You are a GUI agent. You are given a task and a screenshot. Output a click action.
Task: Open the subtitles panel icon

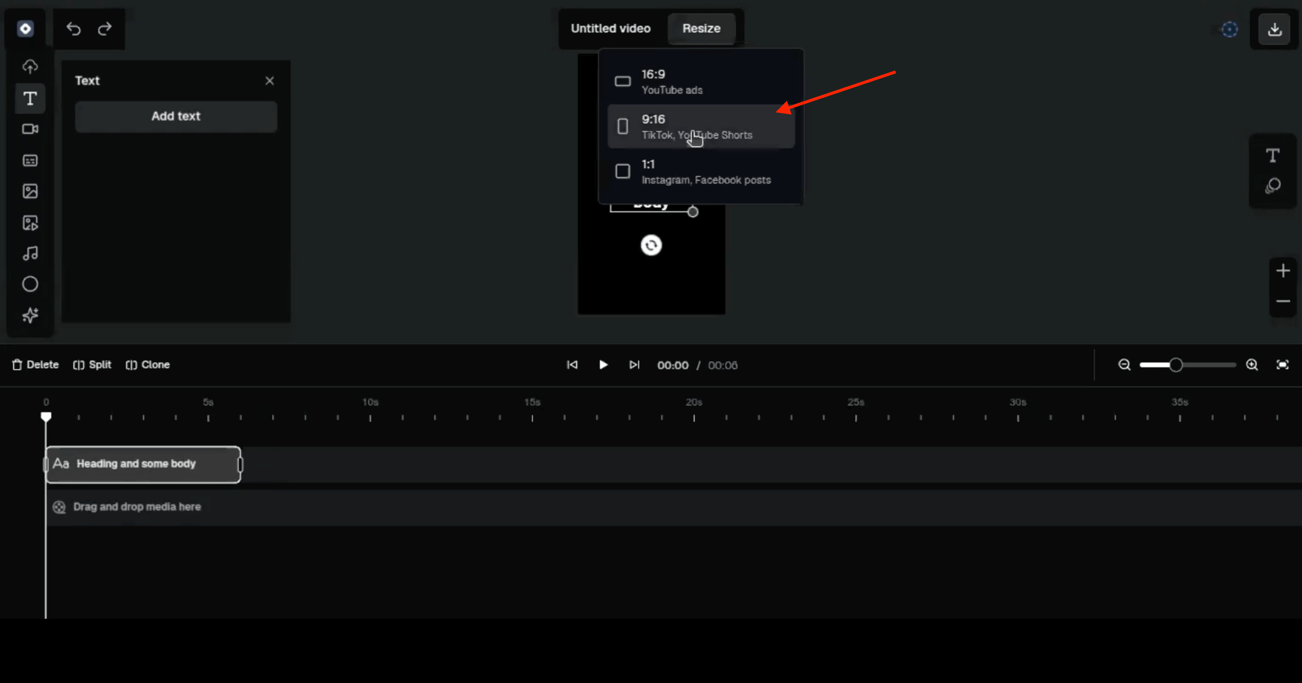30,160
